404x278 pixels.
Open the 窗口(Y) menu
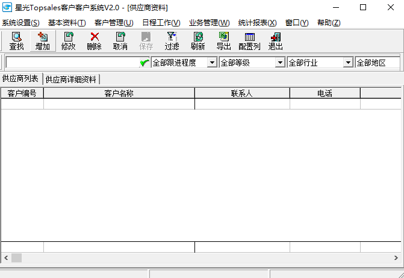tap(297, 23)
